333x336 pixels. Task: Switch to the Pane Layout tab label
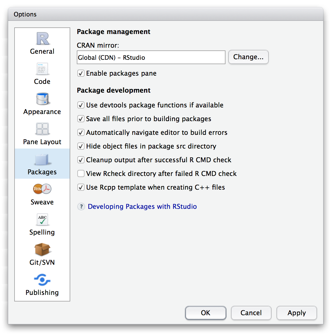[x=42, y=142]
